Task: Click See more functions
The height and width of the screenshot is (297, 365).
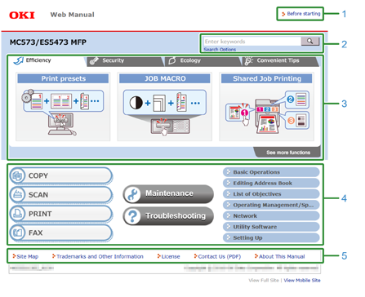Action: [288, 153]
